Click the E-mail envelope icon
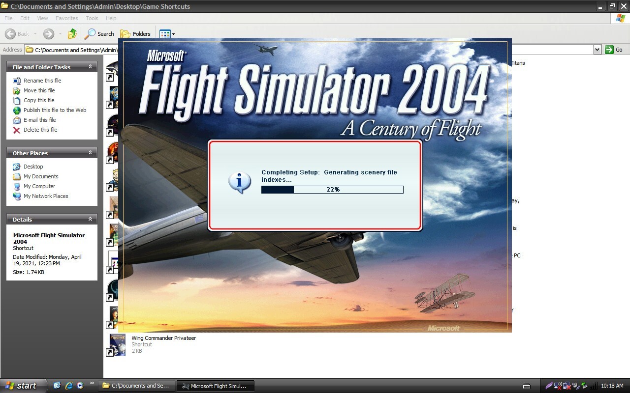 [17, 120]
